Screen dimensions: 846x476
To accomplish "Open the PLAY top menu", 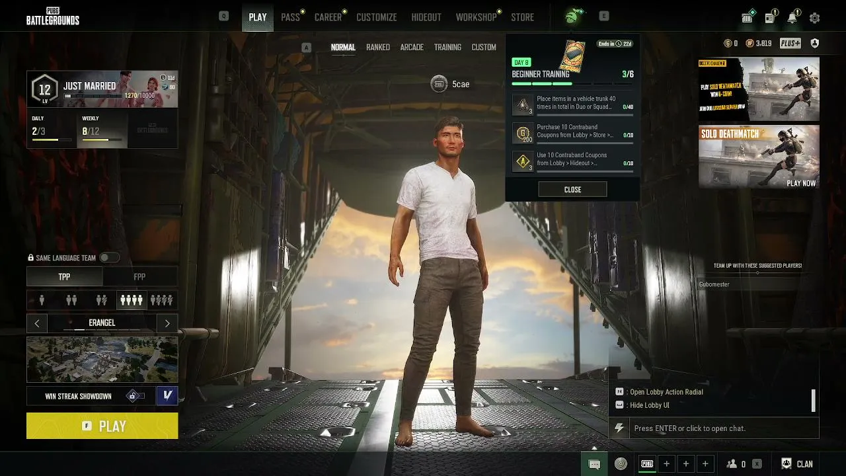I will [258, 17].
